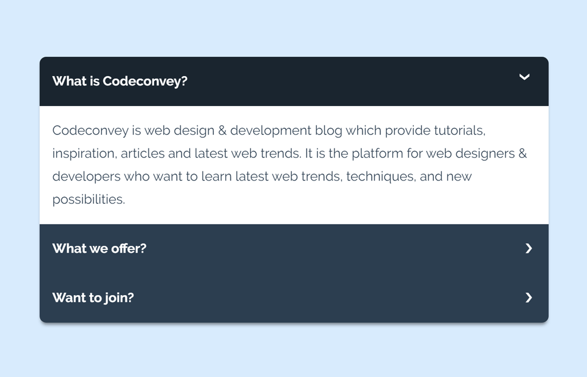Click the Want to join? heading text
This screenshot has height=377, width=587.
(93, 298)
